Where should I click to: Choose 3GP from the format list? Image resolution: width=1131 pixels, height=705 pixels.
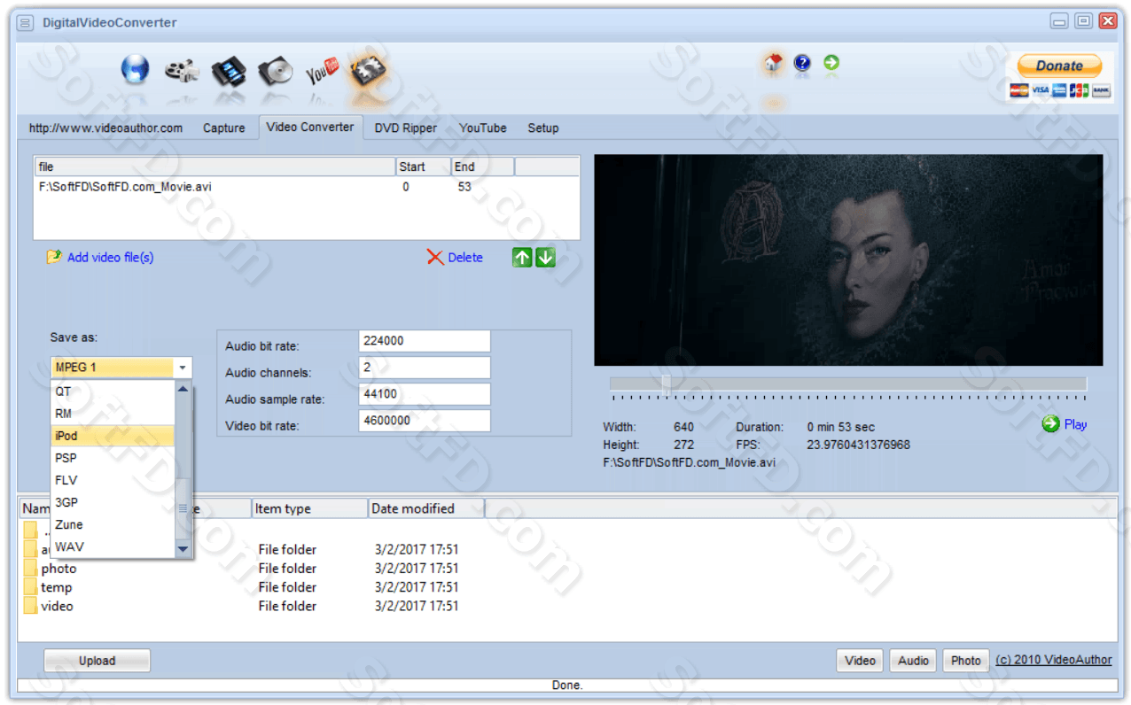pos(113,502)
